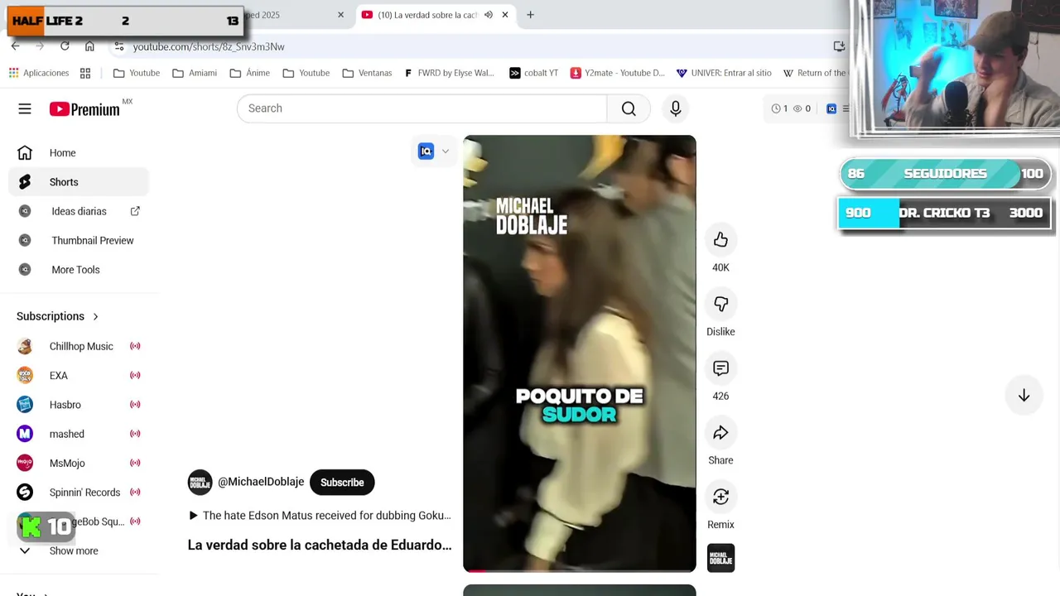Open UNIVER: Entrar al sitio bookmark
1060x596 pixels.
tap(724, 73)
